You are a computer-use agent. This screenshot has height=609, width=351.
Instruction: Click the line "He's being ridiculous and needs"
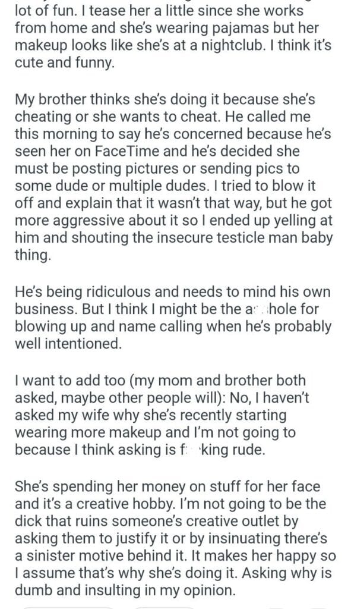(x=173, y=291)
